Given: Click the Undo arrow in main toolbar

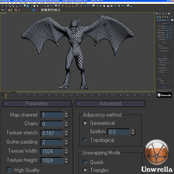Looking at the screenshot, I should [x=3, y=6].
